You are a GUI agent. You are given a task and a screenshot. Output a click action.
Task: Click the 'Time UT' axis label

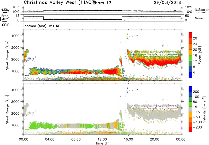pos(102,143)
